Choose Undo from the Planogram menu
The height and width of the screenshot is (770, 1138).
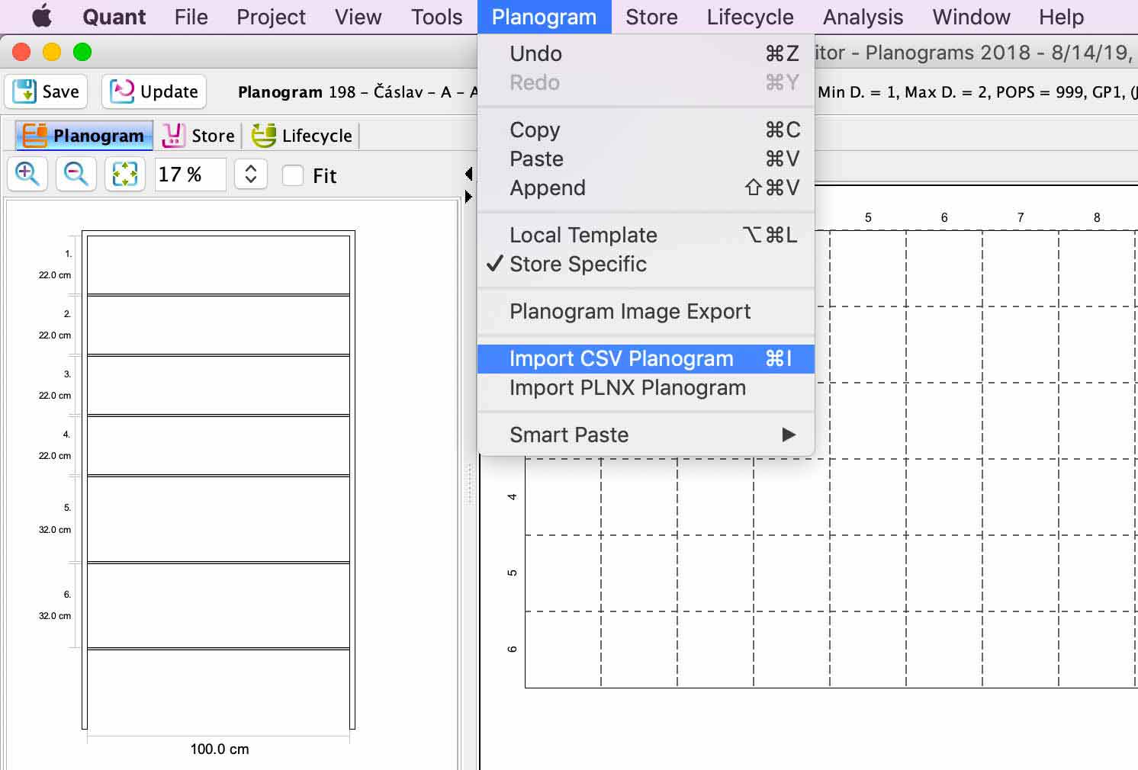(x=535, y=53)
